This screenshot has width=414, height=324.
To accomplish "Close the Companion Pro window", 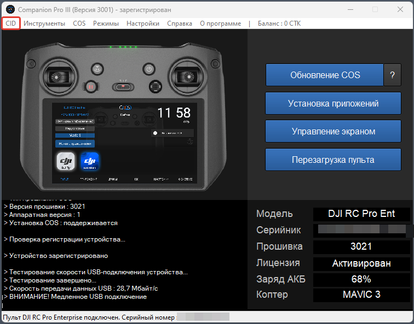I will 400,9.
